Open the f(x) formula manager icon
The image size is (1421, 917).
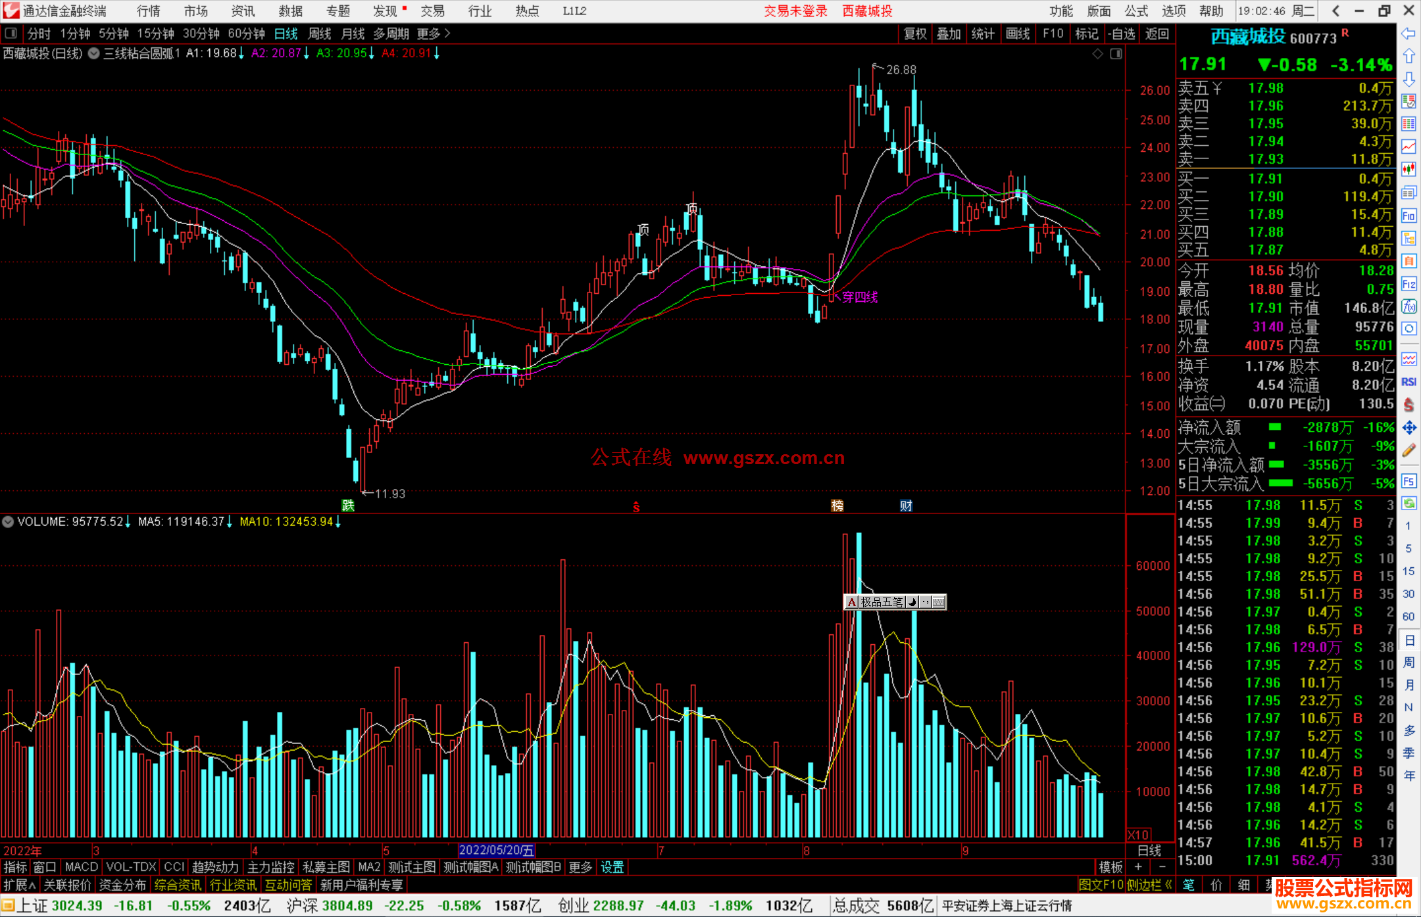[1409, 306]
